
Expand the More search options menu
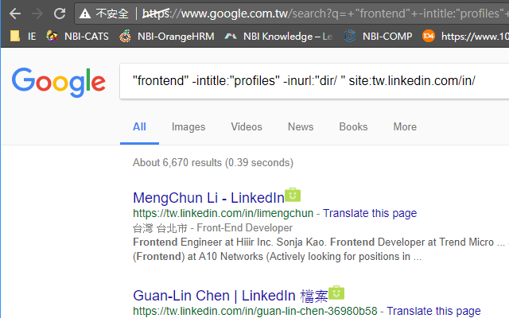point(405,127)
